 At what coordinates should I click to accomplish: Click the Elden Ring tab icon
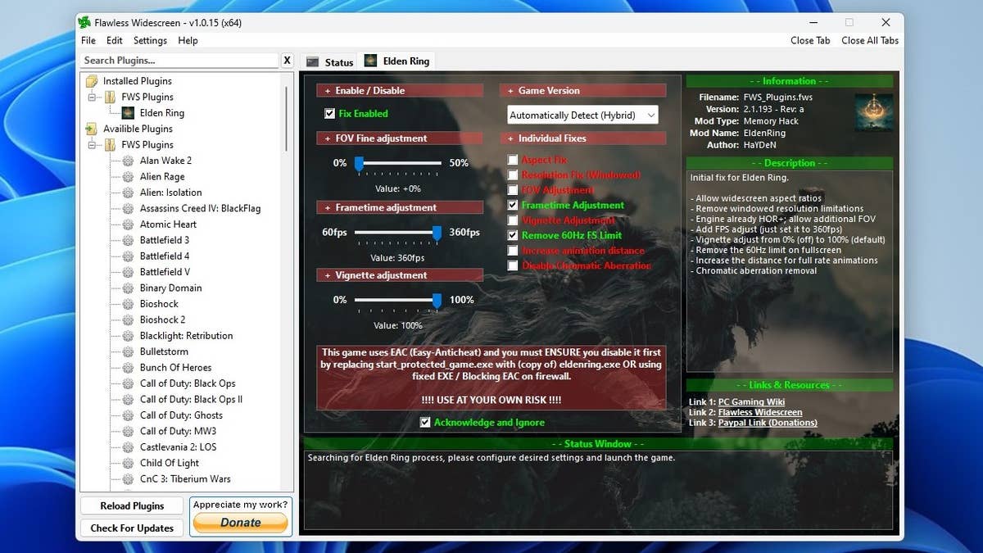pos(370,61)
